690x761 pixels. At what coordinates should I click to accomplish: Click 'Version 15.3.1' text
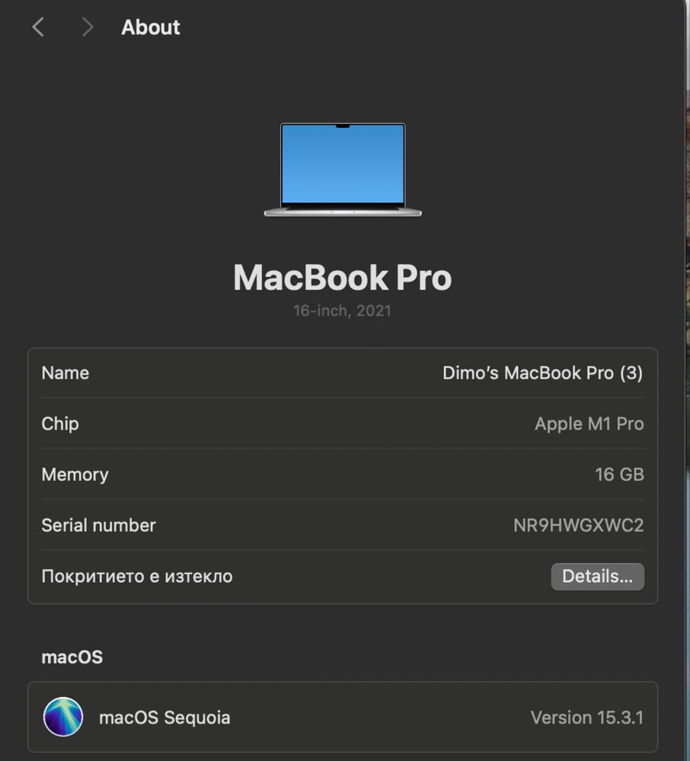(x=587, y=718)
